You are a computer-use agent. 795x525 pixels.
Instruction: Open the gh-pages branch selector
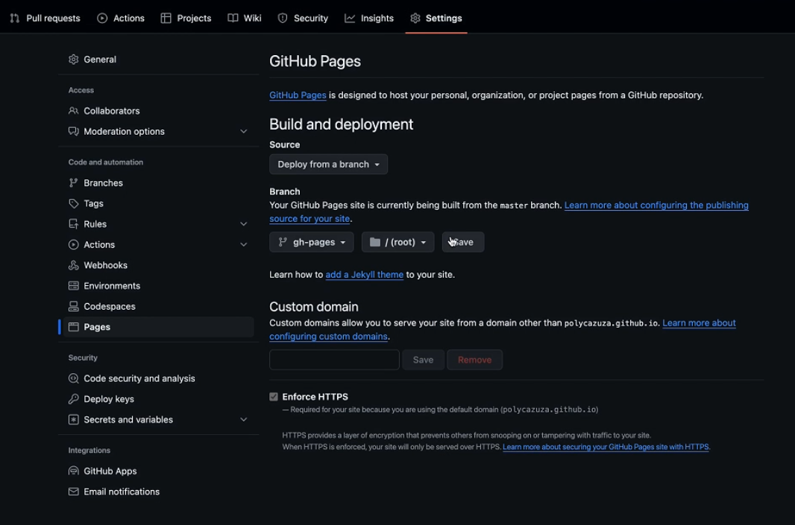pyautogui.click(x=311, y=241)
